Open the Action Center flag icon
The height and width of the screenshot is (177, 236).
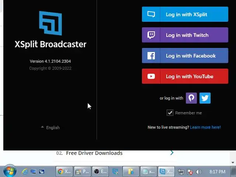(190, 172)
